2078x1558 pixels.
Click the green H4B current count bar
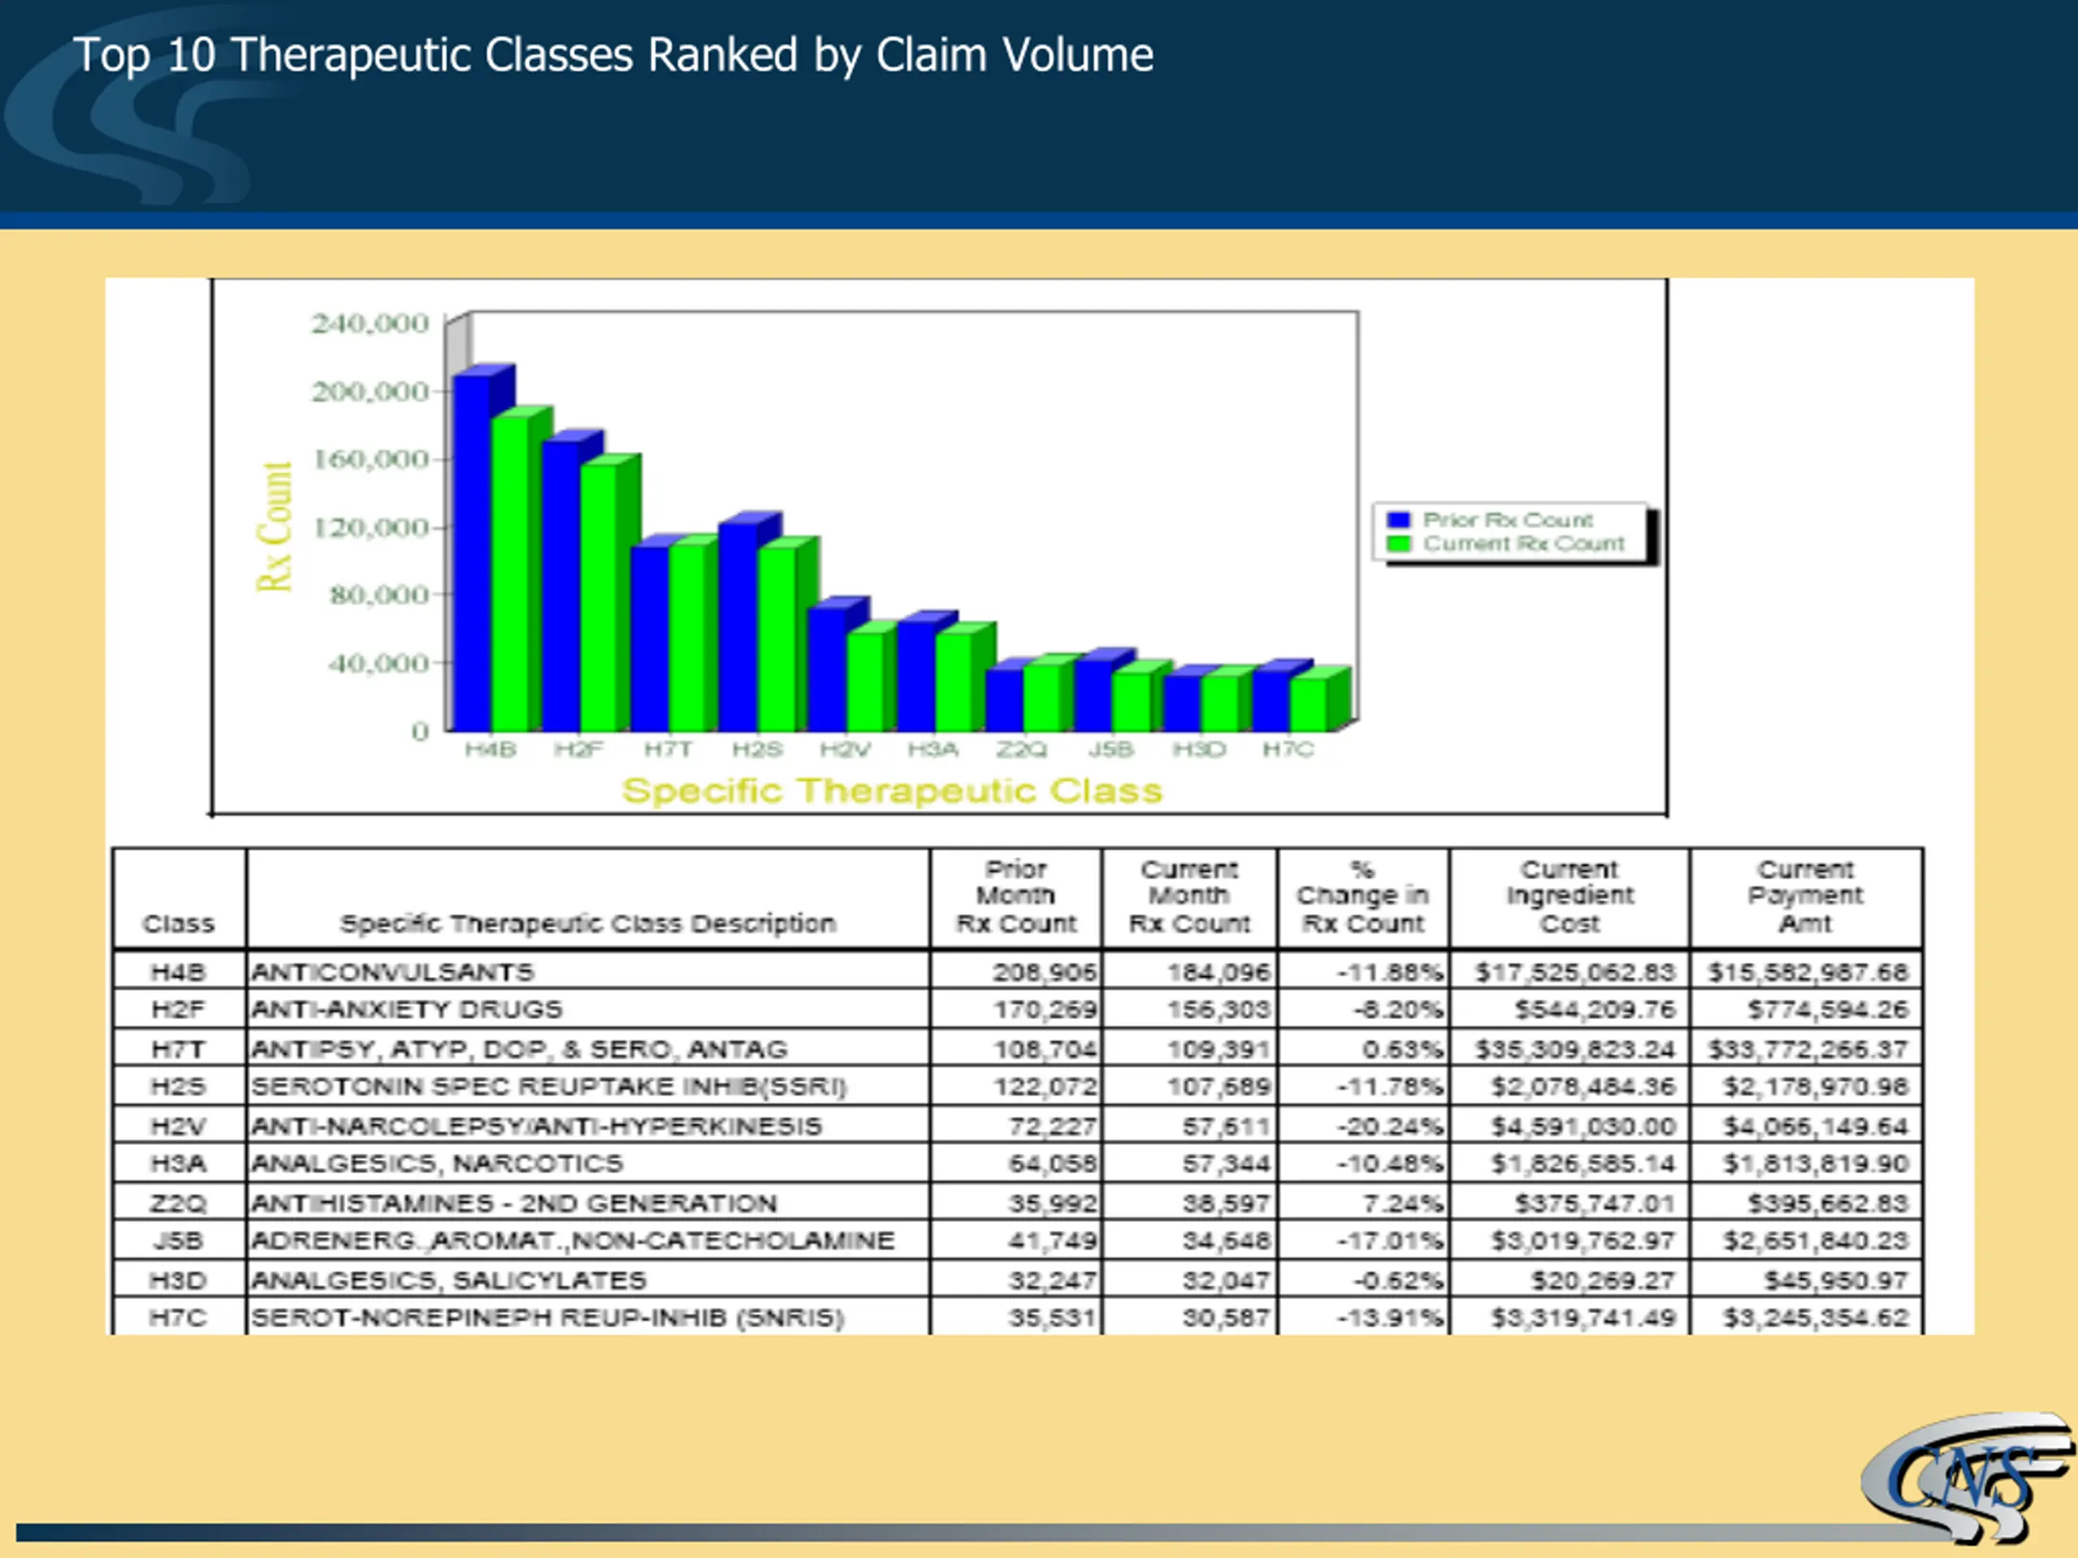[510, 573]
